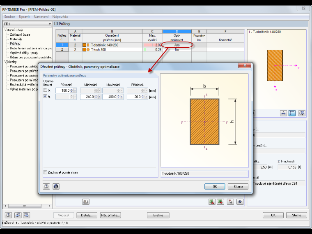This screenshot has width=312, height=234.
Task: Click navigator horizontal scrollbar right arrow
Action: [49, 206]
